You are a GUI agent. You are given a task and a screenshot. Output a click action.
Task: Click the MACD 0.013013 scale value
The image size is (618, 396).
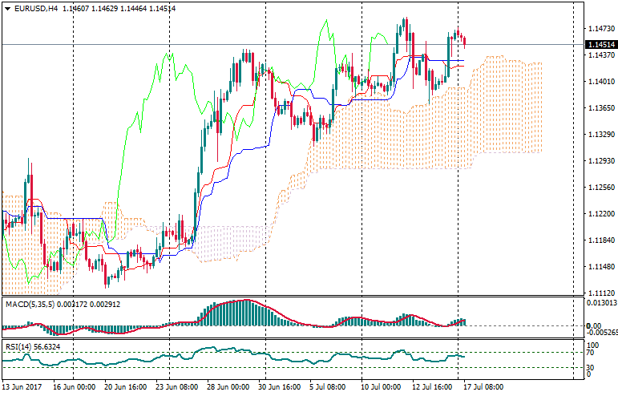(600, 302)
